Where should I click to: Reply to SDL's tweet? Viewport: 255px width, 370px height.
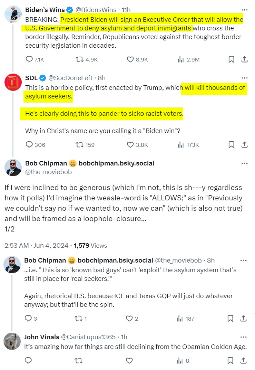29,145
